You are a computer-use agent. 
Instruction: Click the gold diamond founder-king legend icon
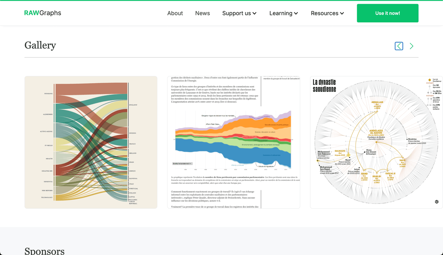pyautogui.click(x=430, y=79)
